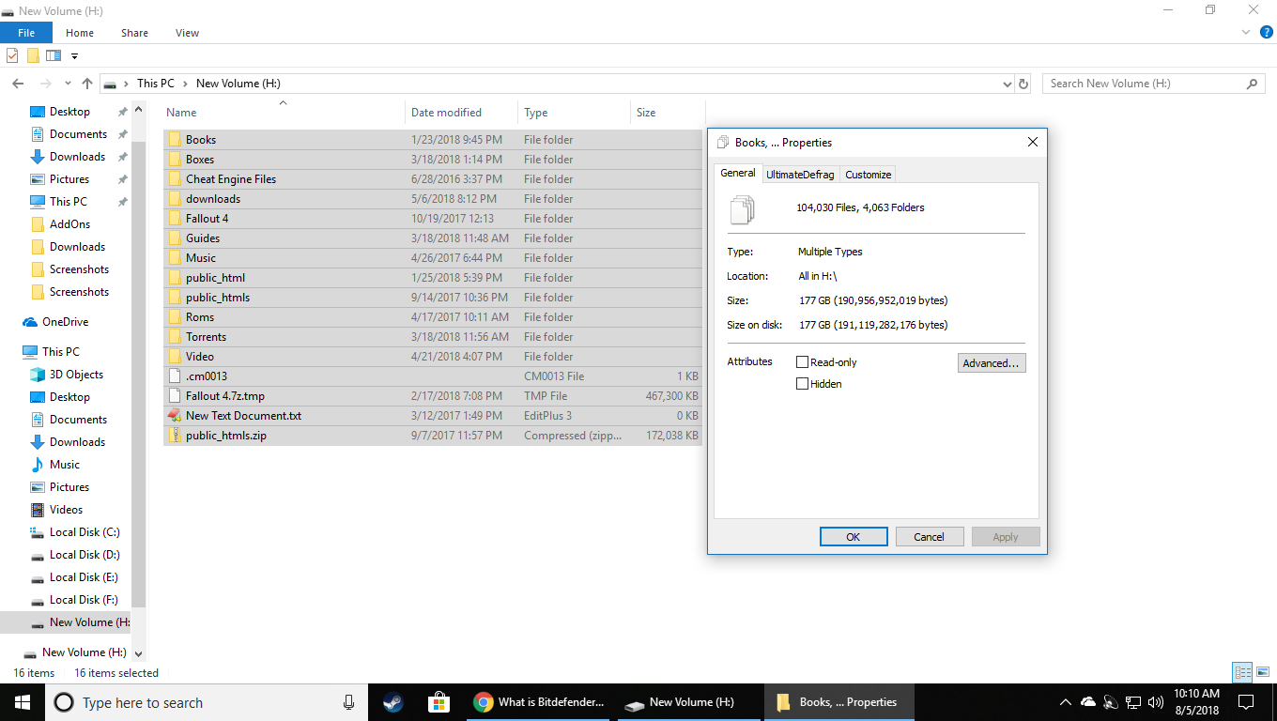The width and height of the screenshot is (1277, 721).
Task: Enable the Hidden attribute checkbox
Action: [x=803, y=384]
